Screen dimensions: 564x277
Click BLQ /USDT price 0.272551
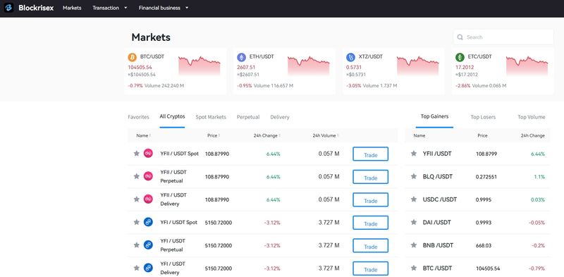pyautogui.click(x=486, y=177)
